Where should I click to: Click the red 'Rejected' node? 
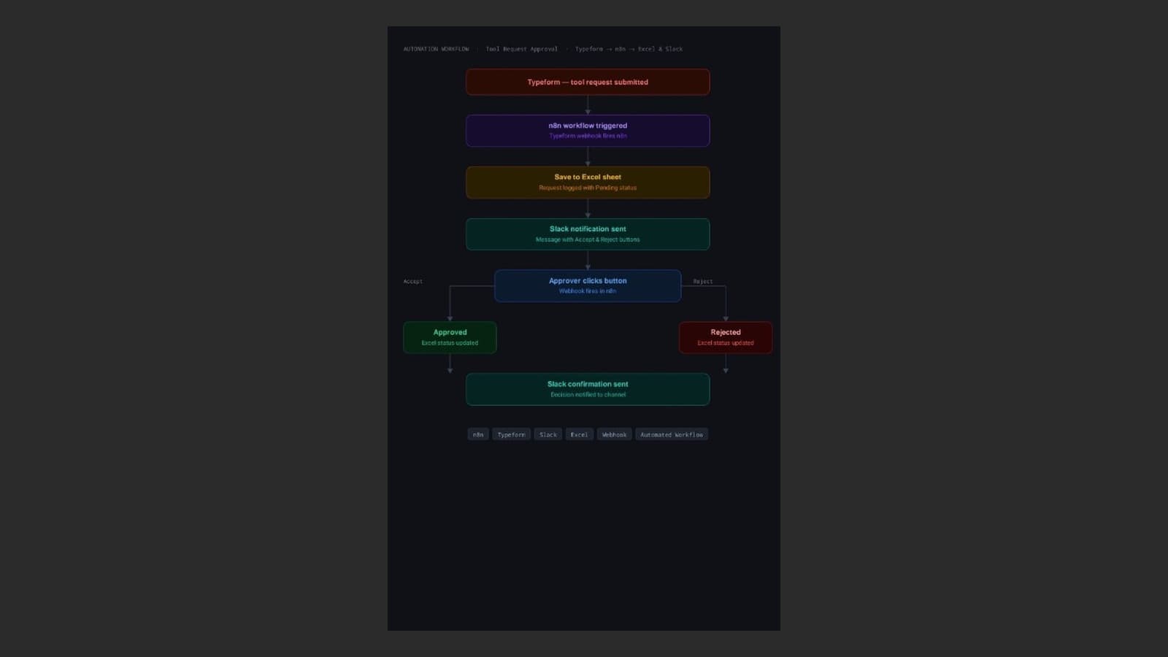point(726,337)
